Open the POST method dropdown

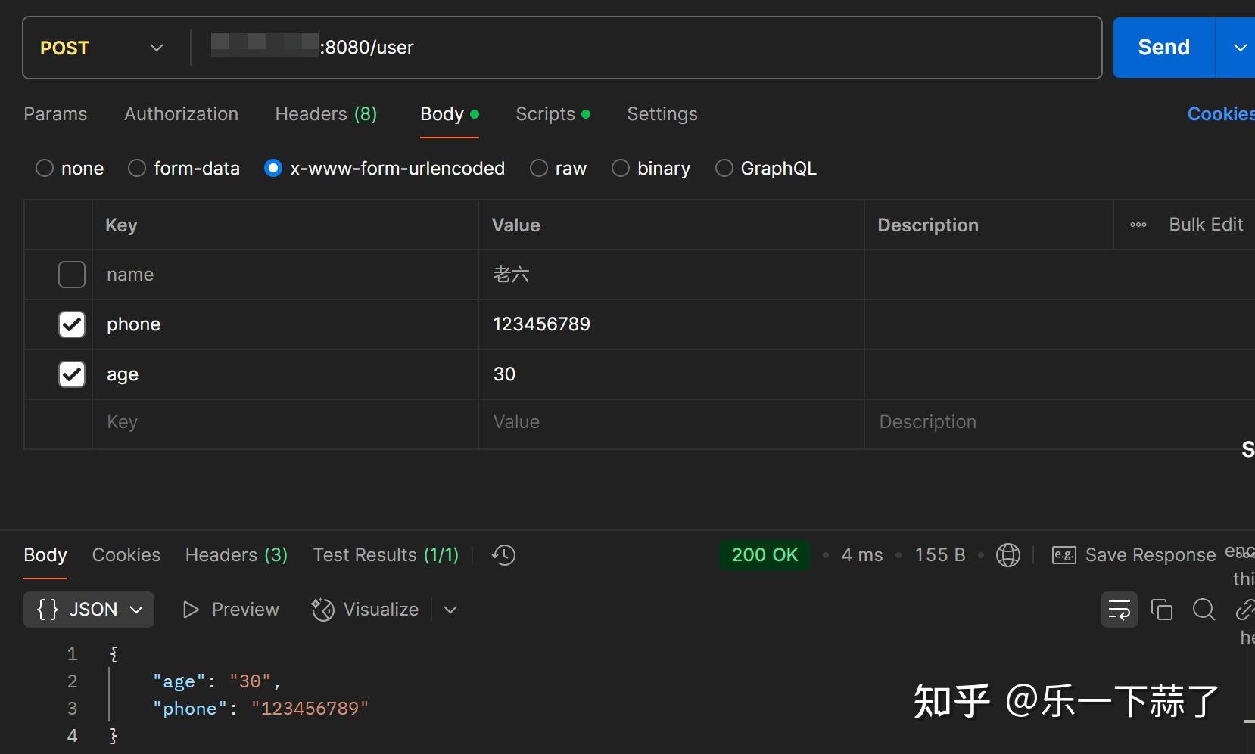(x=156, y=47)
